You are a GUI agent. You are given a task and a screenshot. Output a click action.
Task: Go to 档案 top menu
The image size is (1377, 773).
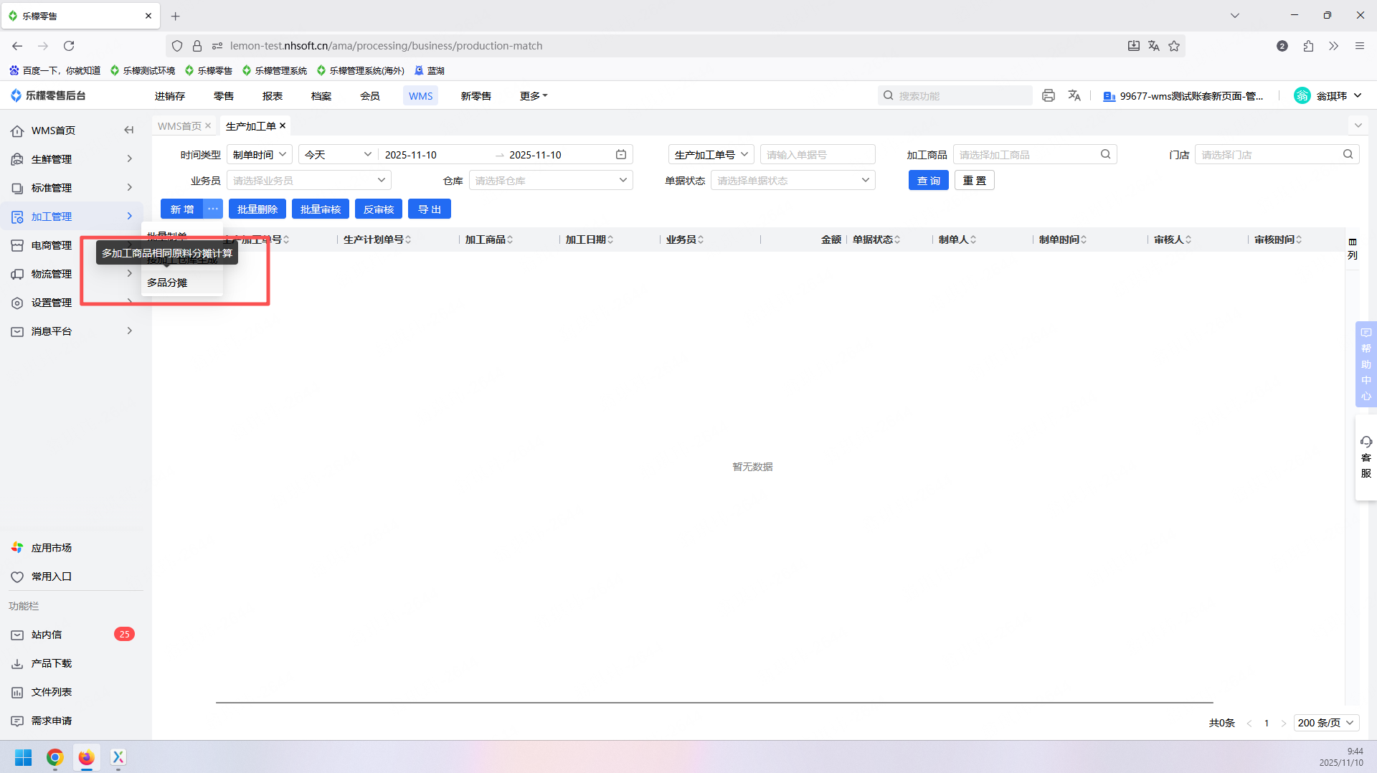(321, 95)
